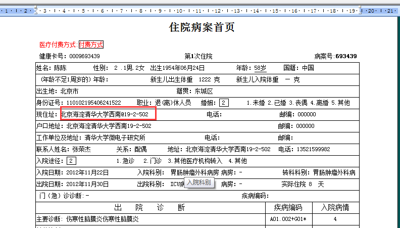Click patient name 陈陈
Viewport: 400px width, 228px height.
click(x=60, y=68)
